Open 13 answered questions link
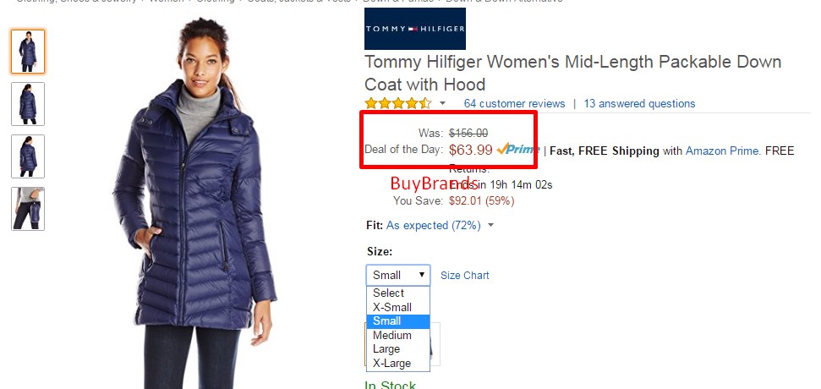 point(639,104)
